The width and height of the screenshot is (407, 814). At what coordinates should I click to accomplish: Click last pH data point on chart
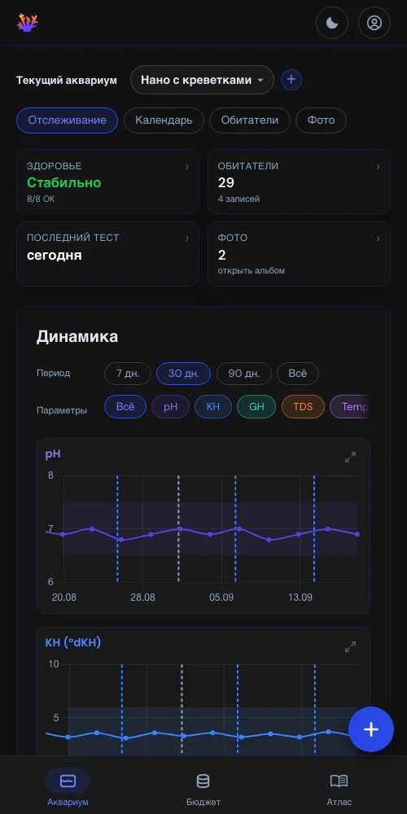click(x=357, y=534)
